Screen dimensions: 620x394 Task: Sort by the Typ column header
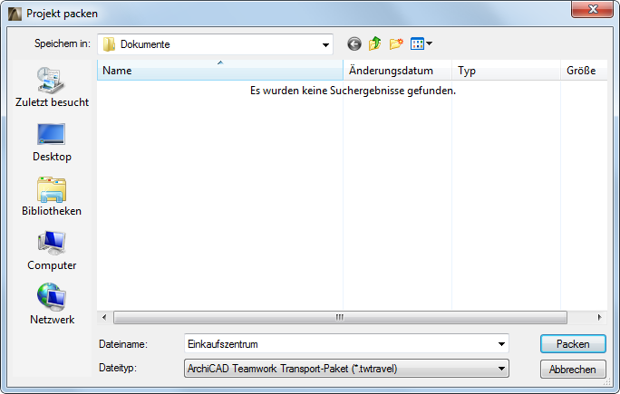506,71
